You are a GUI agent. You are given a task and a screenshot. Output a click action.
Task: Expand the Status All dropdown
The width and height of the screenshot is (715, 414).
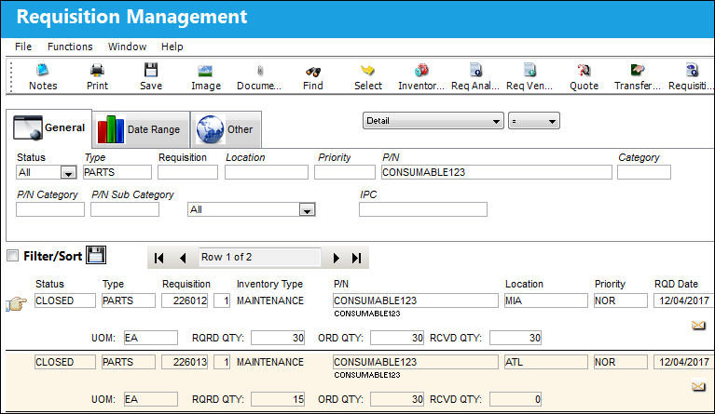click(68, 172)
